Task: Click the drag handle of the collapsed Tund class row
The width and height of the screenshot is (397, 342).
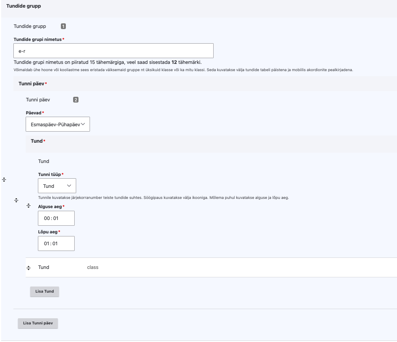Action: [28, 267]
